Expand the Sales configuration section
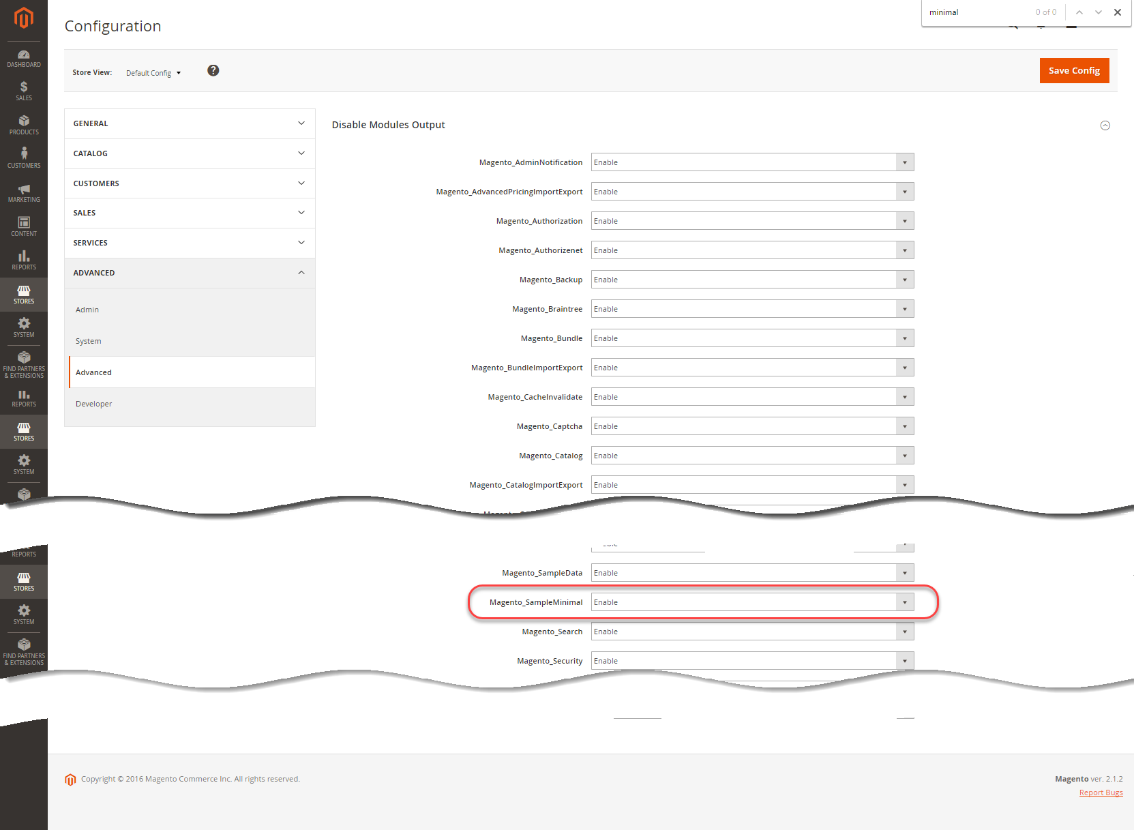The image size is (1134, 830). click(190, 213)
